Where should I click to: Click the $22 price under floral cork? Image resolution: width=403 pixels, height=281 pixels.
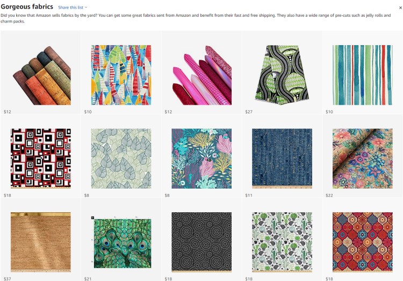point(329,196)
